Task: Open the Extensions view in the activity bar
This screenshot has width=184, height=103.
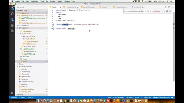Action: 12,31
